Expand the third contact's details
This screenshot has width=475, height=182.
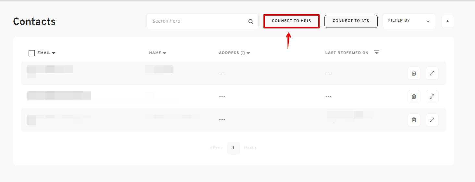click(x=432, y=120)
